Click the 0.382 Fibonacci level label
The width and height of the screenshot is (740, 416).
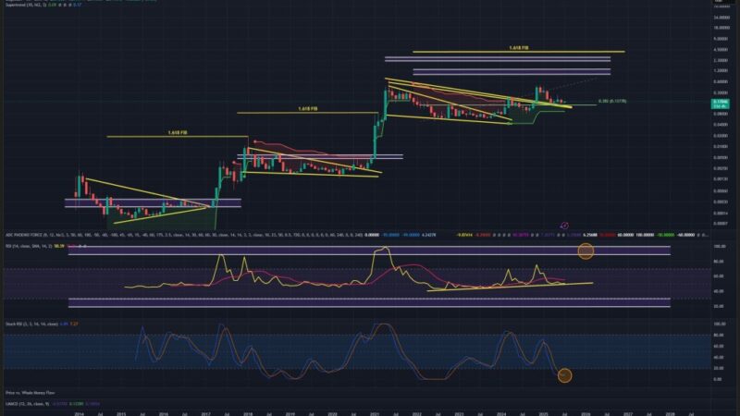[612, 101]
